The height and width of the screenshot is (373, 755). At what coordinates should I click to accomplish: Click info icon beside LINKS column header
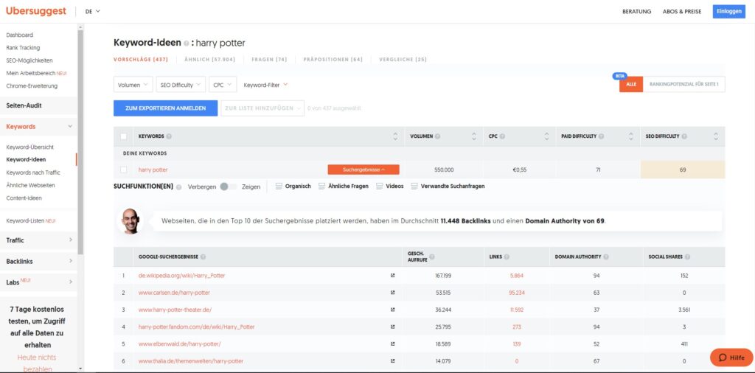coord(507,257)
